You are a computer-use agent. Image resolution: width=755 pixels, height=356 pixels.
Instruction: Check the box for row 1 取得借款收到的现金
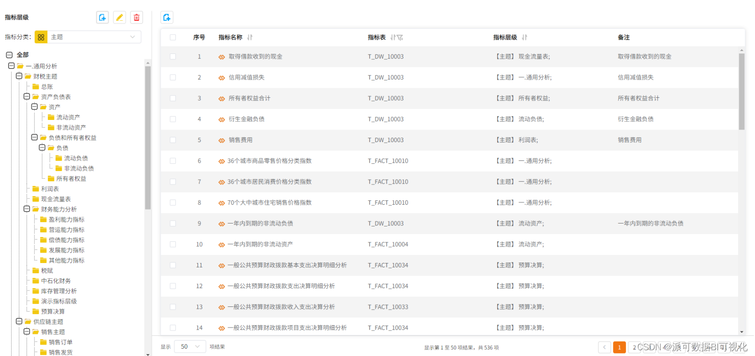[x=173, y=56]
